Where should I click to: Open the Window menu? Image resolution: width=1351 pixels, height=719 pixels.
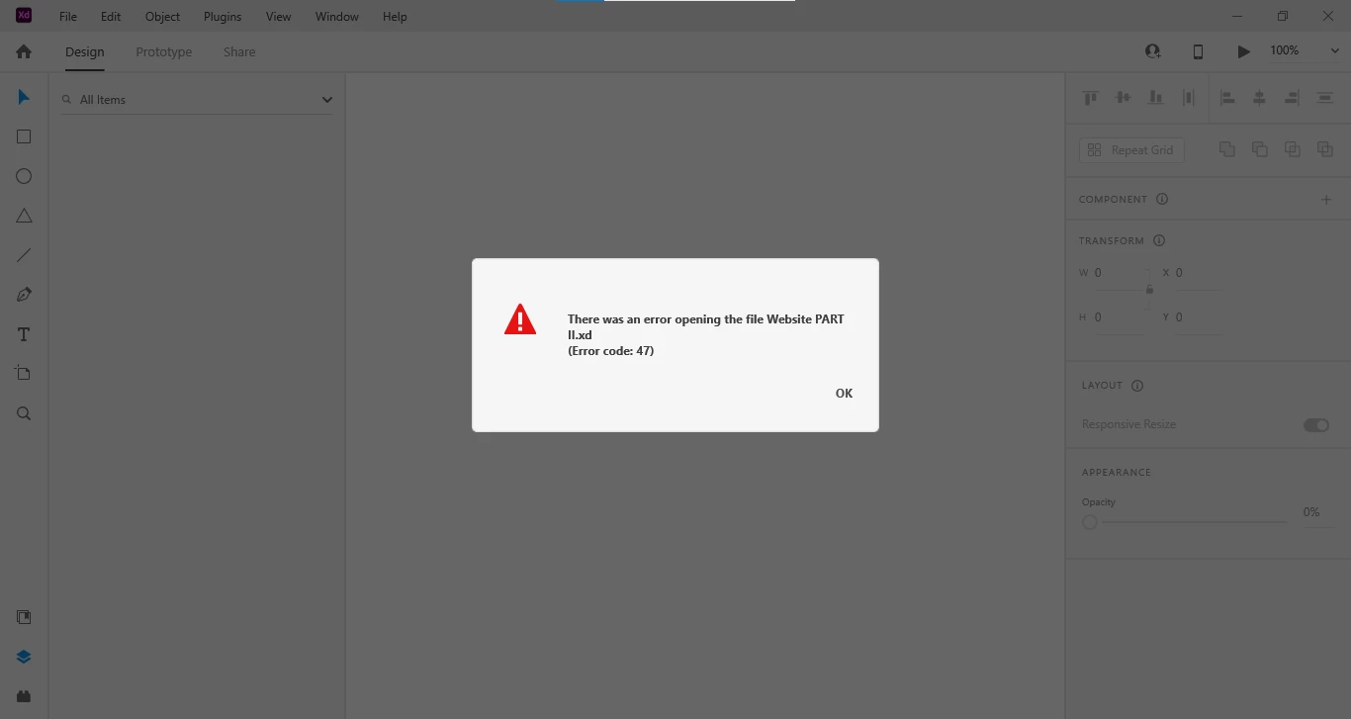coord(337,17)
